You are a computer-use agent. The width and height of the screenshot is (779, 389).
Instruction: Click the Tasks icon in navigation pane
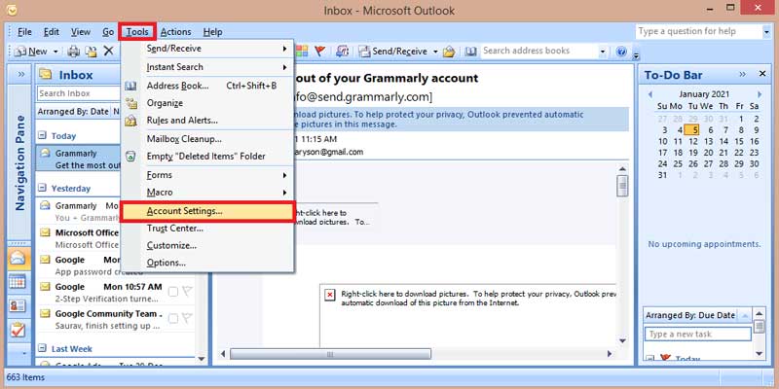point(18,330)
